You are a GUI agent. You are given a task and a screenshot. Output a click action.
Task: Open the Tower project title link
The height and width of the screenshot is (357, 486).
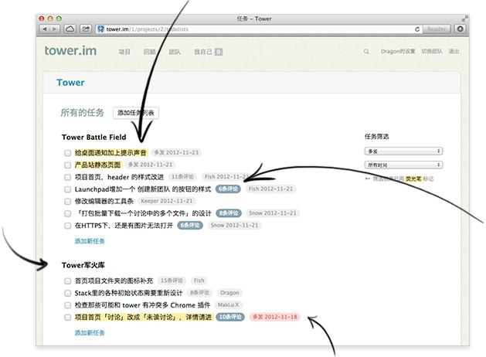pos(70,83)
